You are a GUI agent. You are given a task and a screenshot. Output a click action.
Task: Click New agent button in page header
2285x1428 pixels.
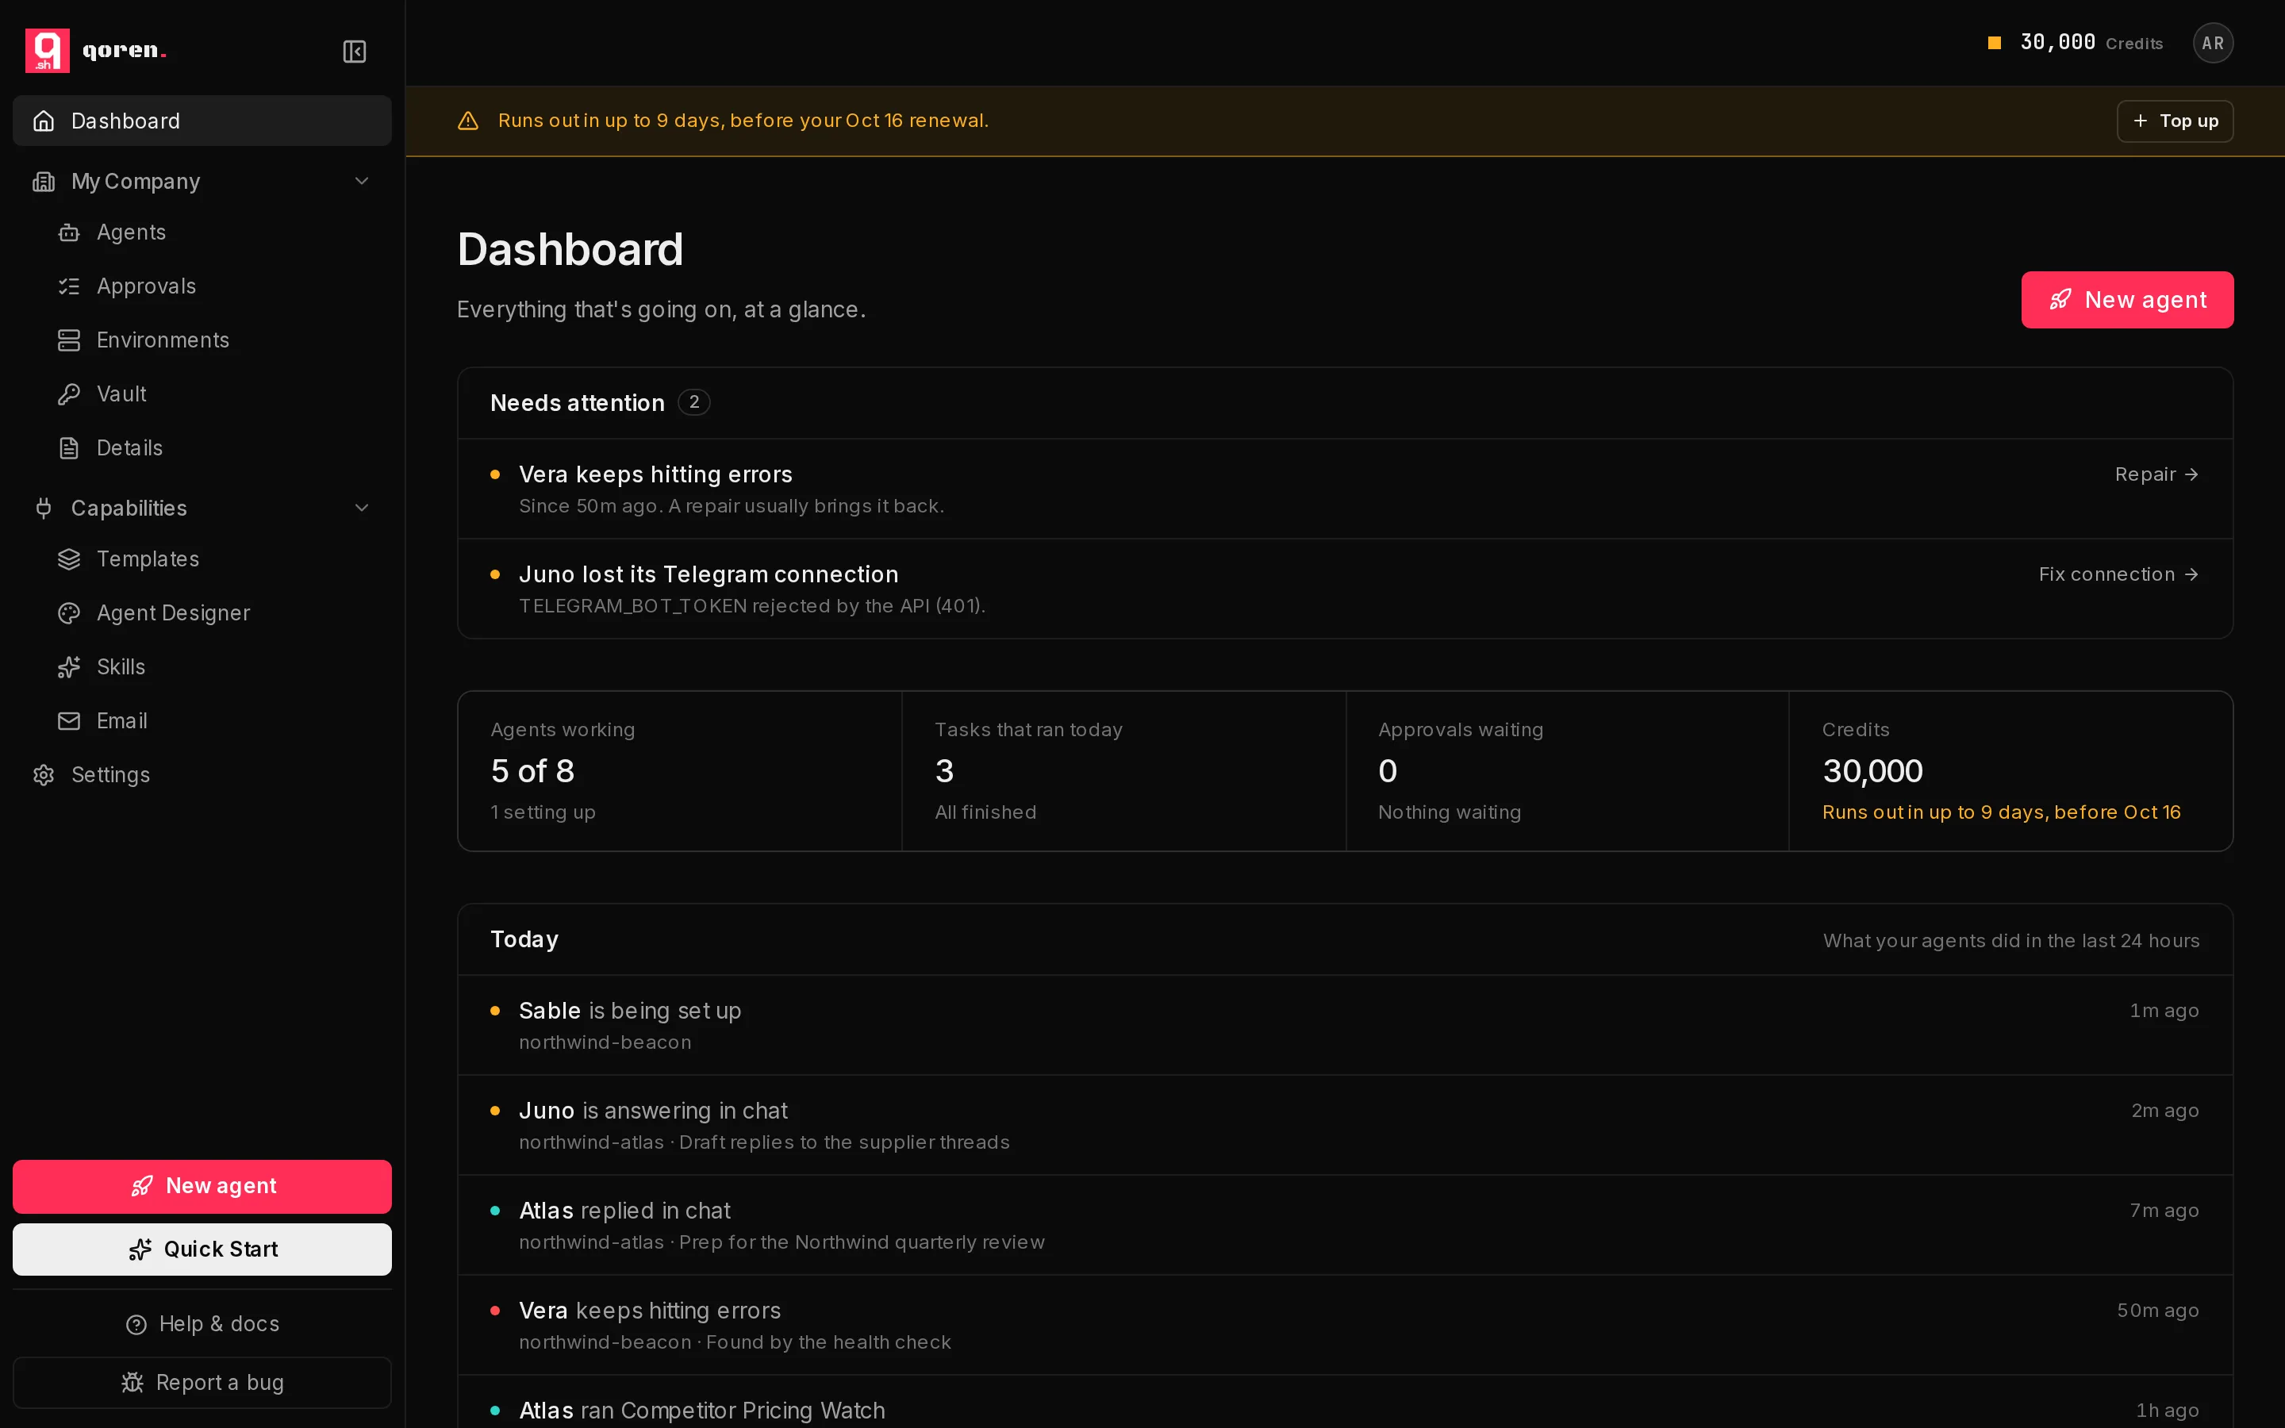point(2127,299)
